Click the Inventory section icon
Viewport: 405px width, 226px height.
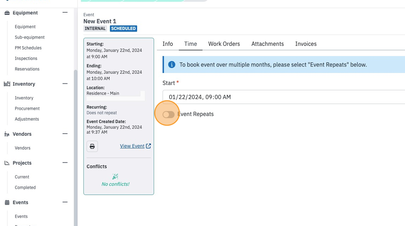pos(7,84)
